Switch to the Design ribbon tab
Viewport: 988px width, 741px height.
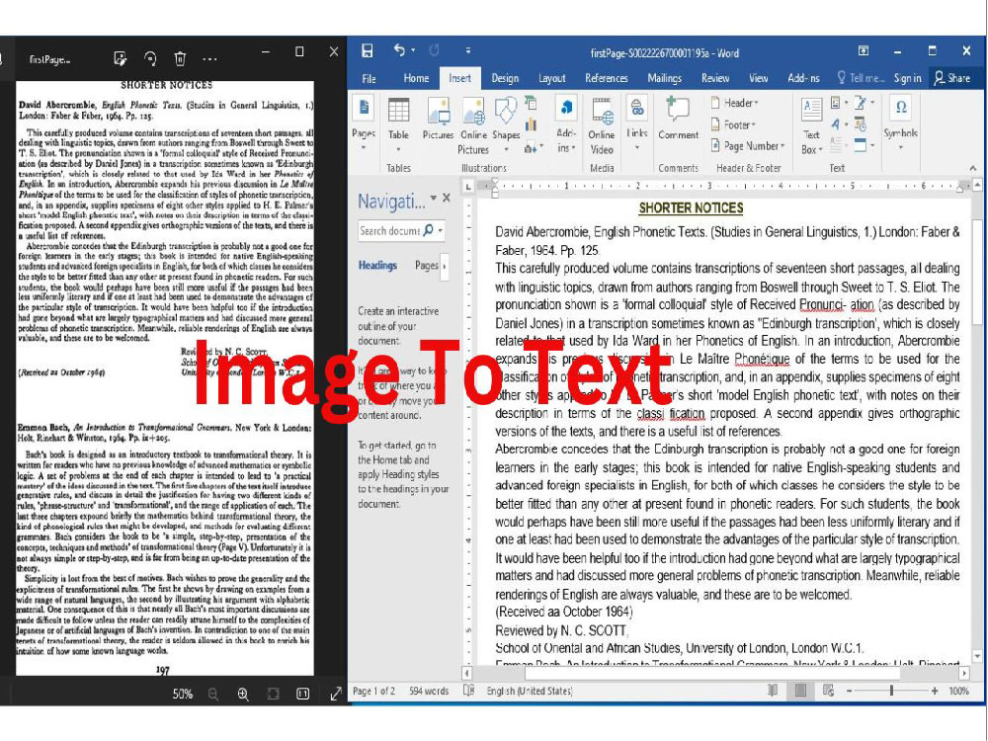[505, 78]
